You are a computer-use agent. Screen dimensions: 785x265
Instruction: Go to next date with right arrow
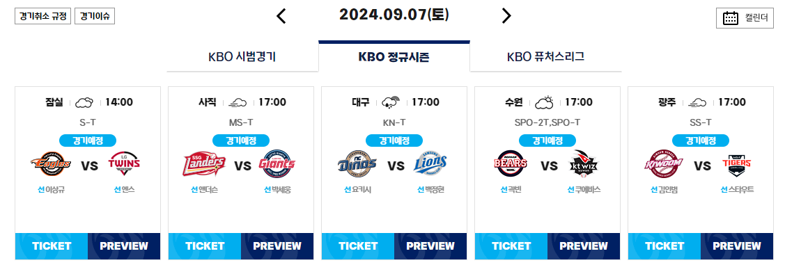[506, 16]
